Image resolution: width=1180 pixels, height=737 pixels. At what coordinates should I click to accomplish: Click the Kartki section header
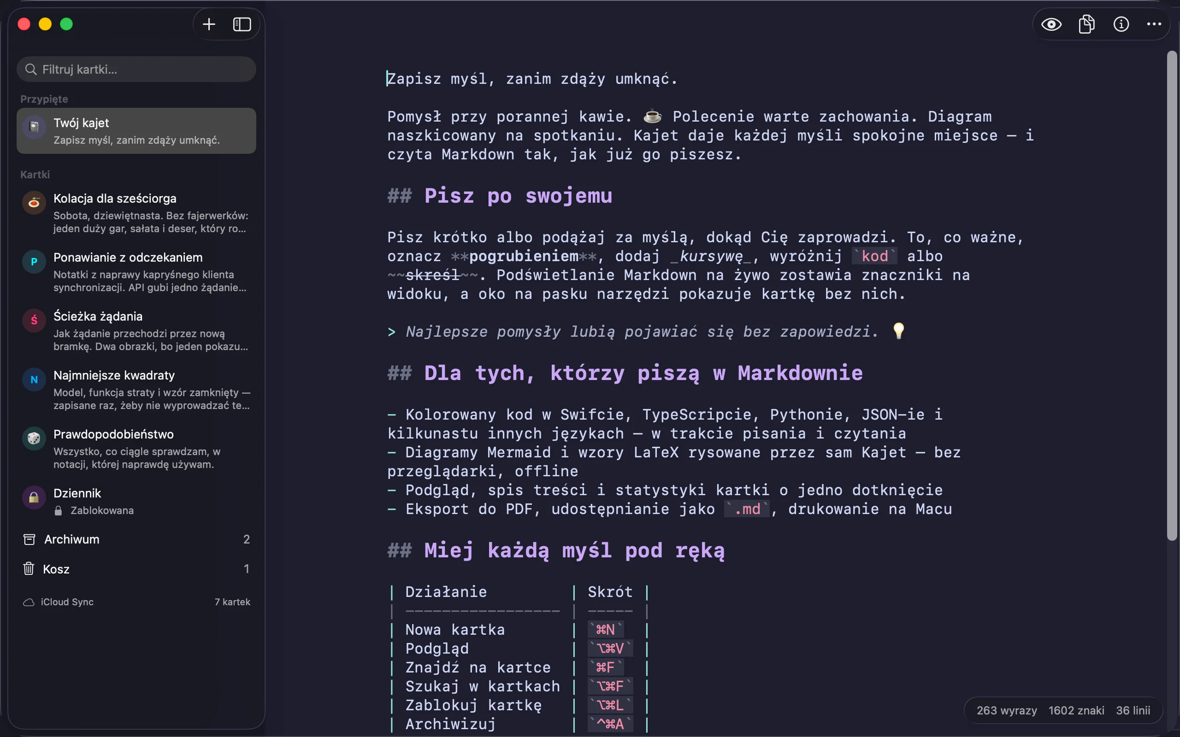coord(35,175)
